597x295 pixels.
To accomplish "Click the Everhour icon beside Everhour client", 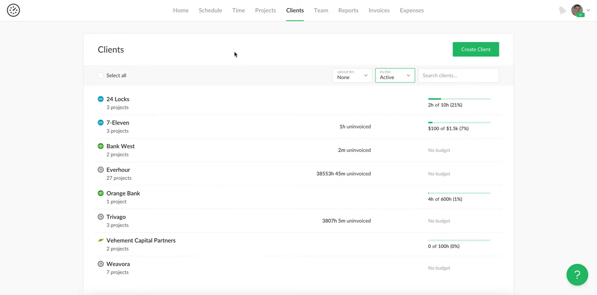I will coord(101,170).
